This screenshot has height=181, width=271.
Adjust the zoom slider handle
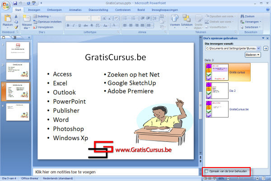[x=238, y=178]
